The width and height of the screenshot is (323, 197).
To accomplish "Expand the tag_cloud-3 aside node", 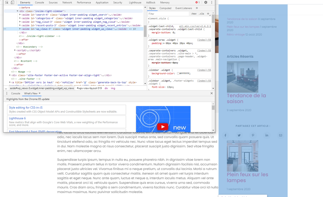I will point(20,22).
